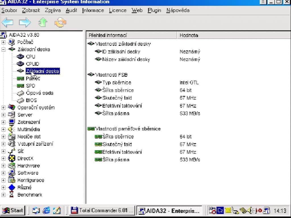Click the blue Back arrow toolbar icon

point(7,23)
